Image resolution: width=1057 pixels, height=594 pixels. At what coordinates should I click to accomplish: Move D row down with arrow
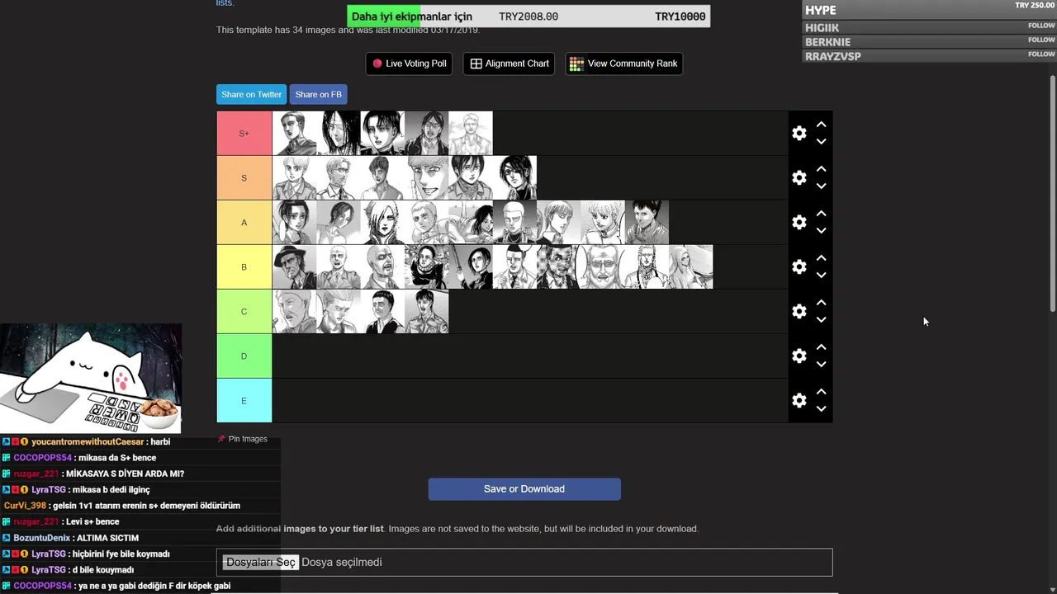point(821,365)
